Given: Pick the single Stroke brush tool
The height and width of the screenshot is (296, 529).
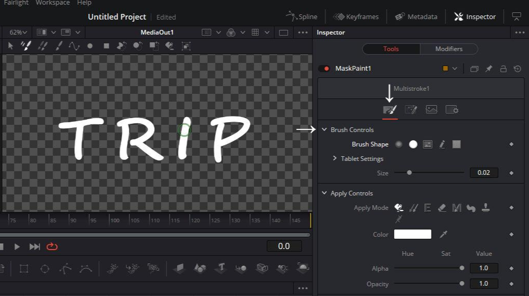Looking at the screenshot, I should click(x=59, y=45).
